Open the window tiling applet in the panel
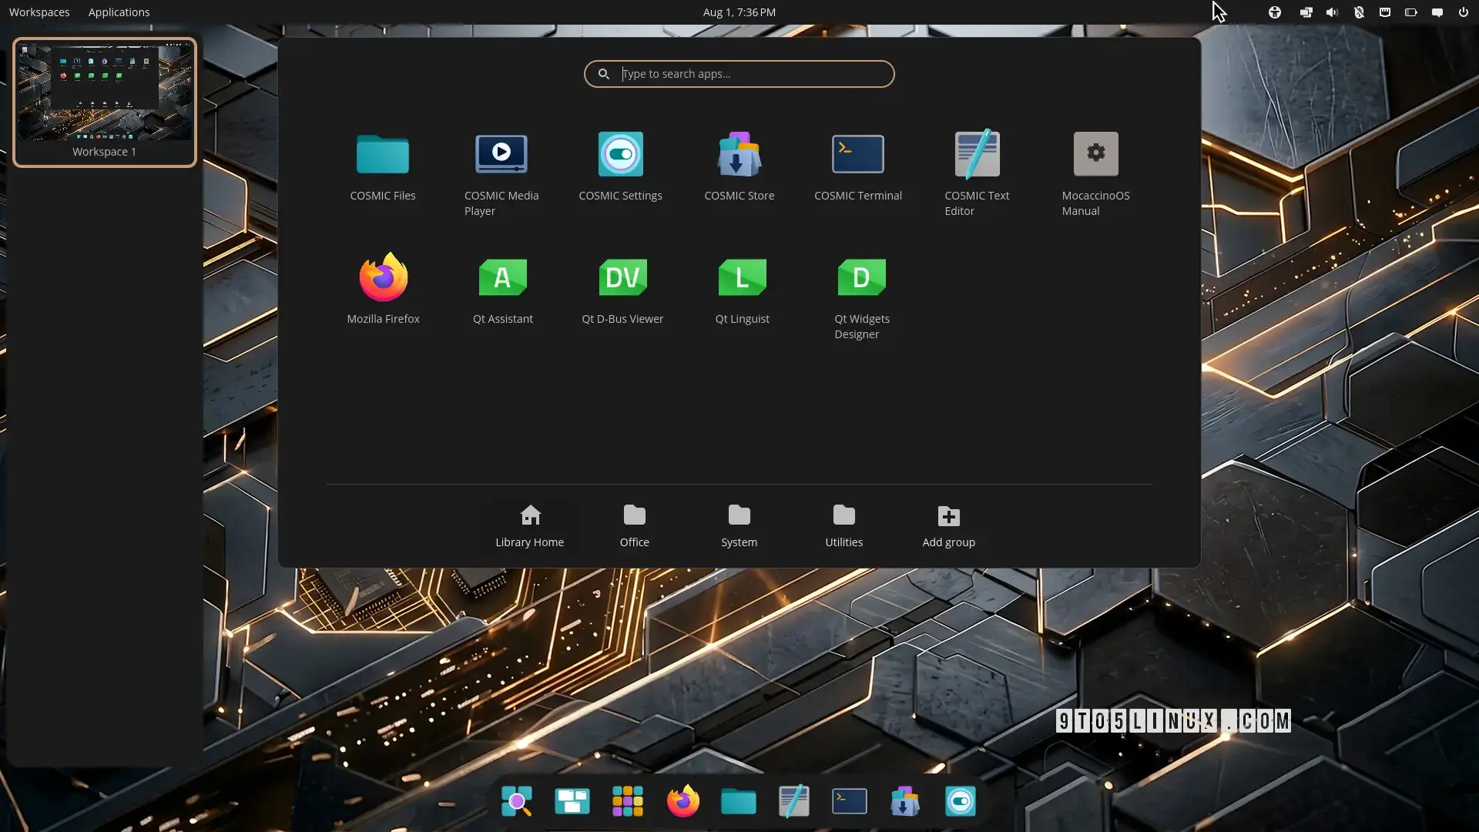The image size is (1479, 832). (x=1306, y=12)
